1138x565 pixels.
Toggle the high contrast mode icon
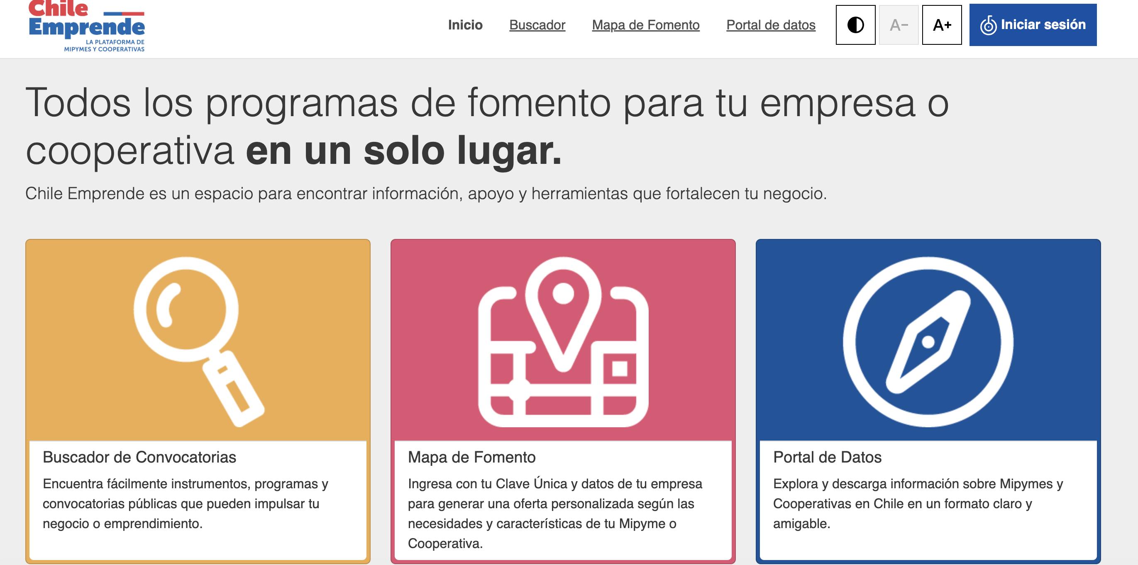coord(855,25)
